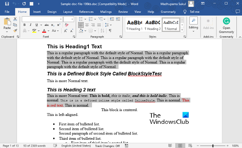Screen dimensions: 242x148
Task: Justify the paragraph text
Action: tap(99, 25)
